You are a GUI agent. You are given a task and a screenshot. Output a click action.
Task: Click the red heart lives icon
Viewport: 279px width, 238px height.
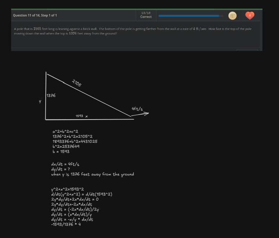point(250,15)
